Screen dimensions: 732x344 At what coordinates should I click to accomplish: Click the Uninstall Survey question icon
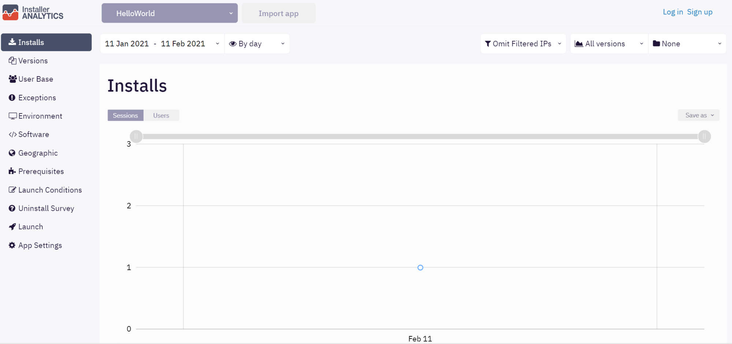pyautogui.click(x=12, y=208)
